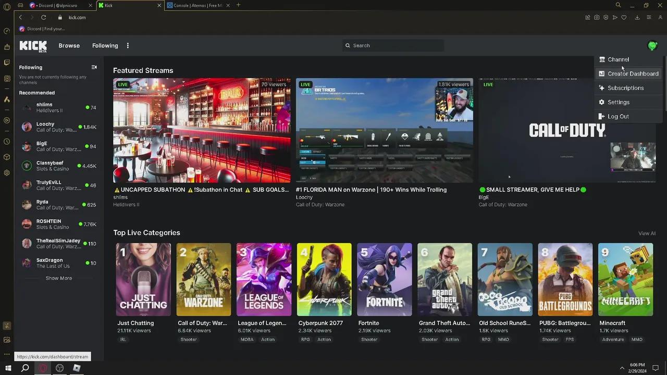Close the Kick browser tab
Image resolution: width=667 pixels, height=375 pixels.
tap(159, 5)
